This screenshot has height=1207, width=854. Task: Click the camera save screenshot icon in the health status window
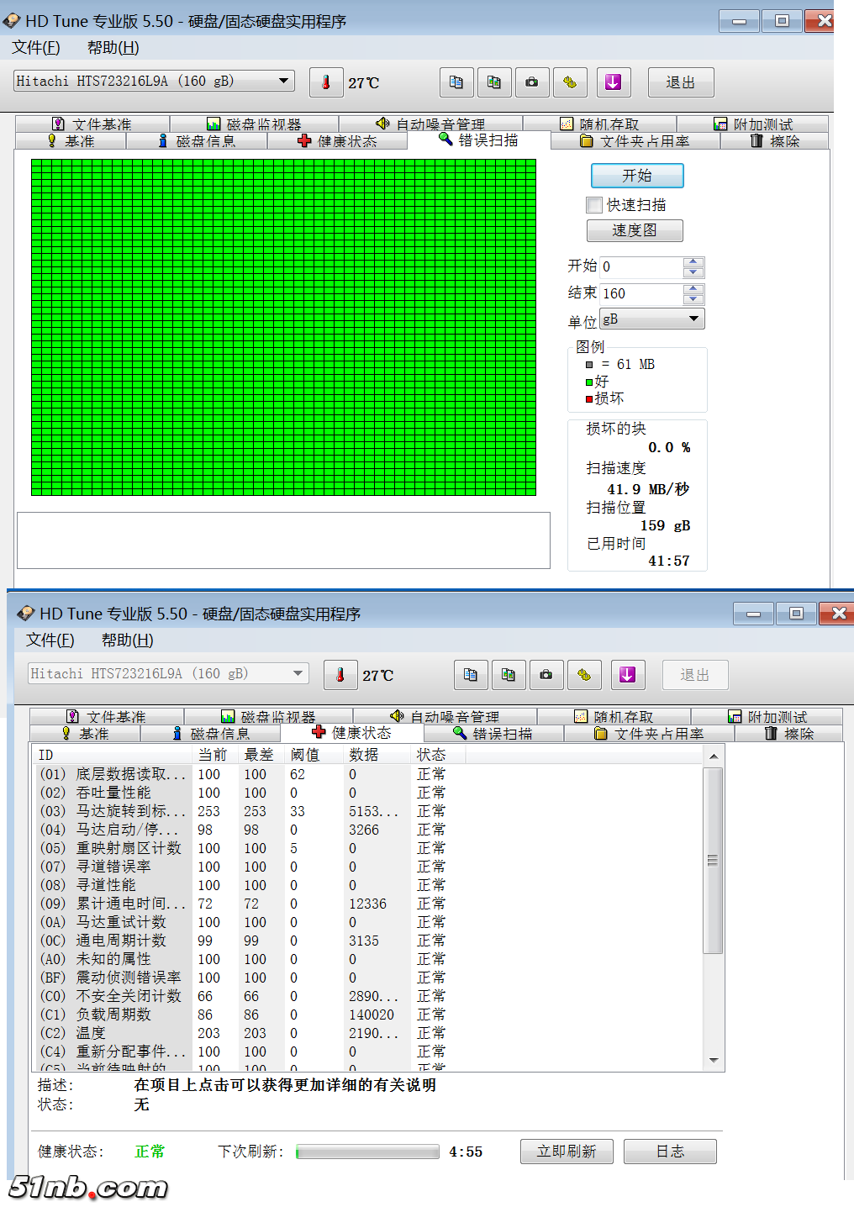coord(546,675)
